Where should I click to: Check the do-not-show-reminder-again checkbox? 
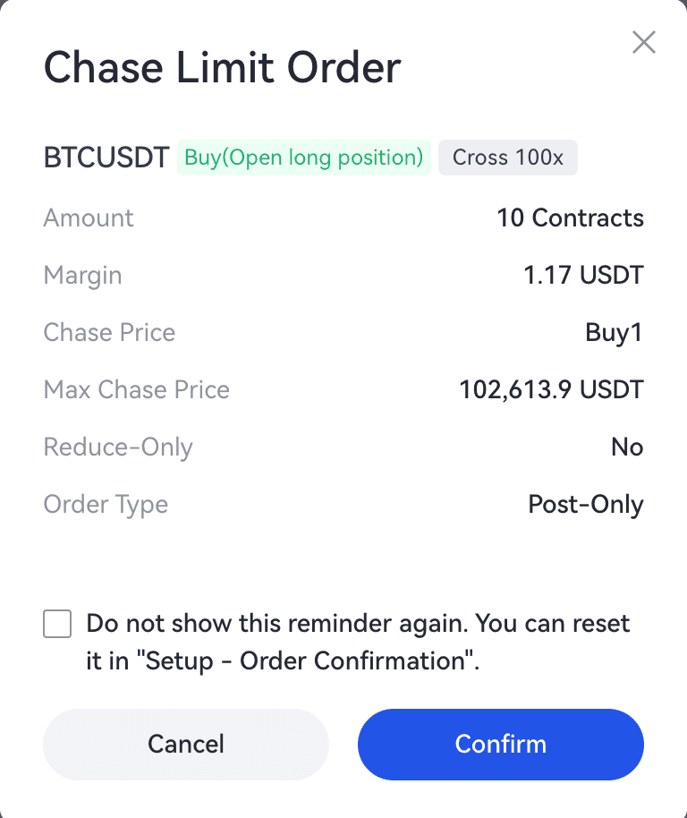tap(57, 624)
